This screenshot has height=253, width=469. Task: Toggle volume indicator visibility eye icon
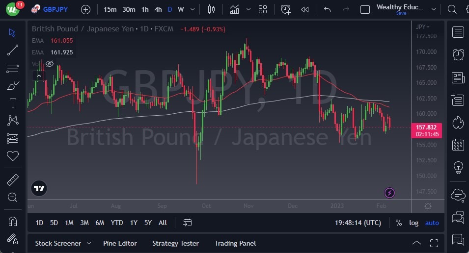tap(49, 64)
